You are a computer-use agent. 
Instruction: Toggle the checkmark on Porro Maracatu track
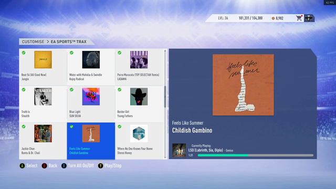click(x=120, y=52)
